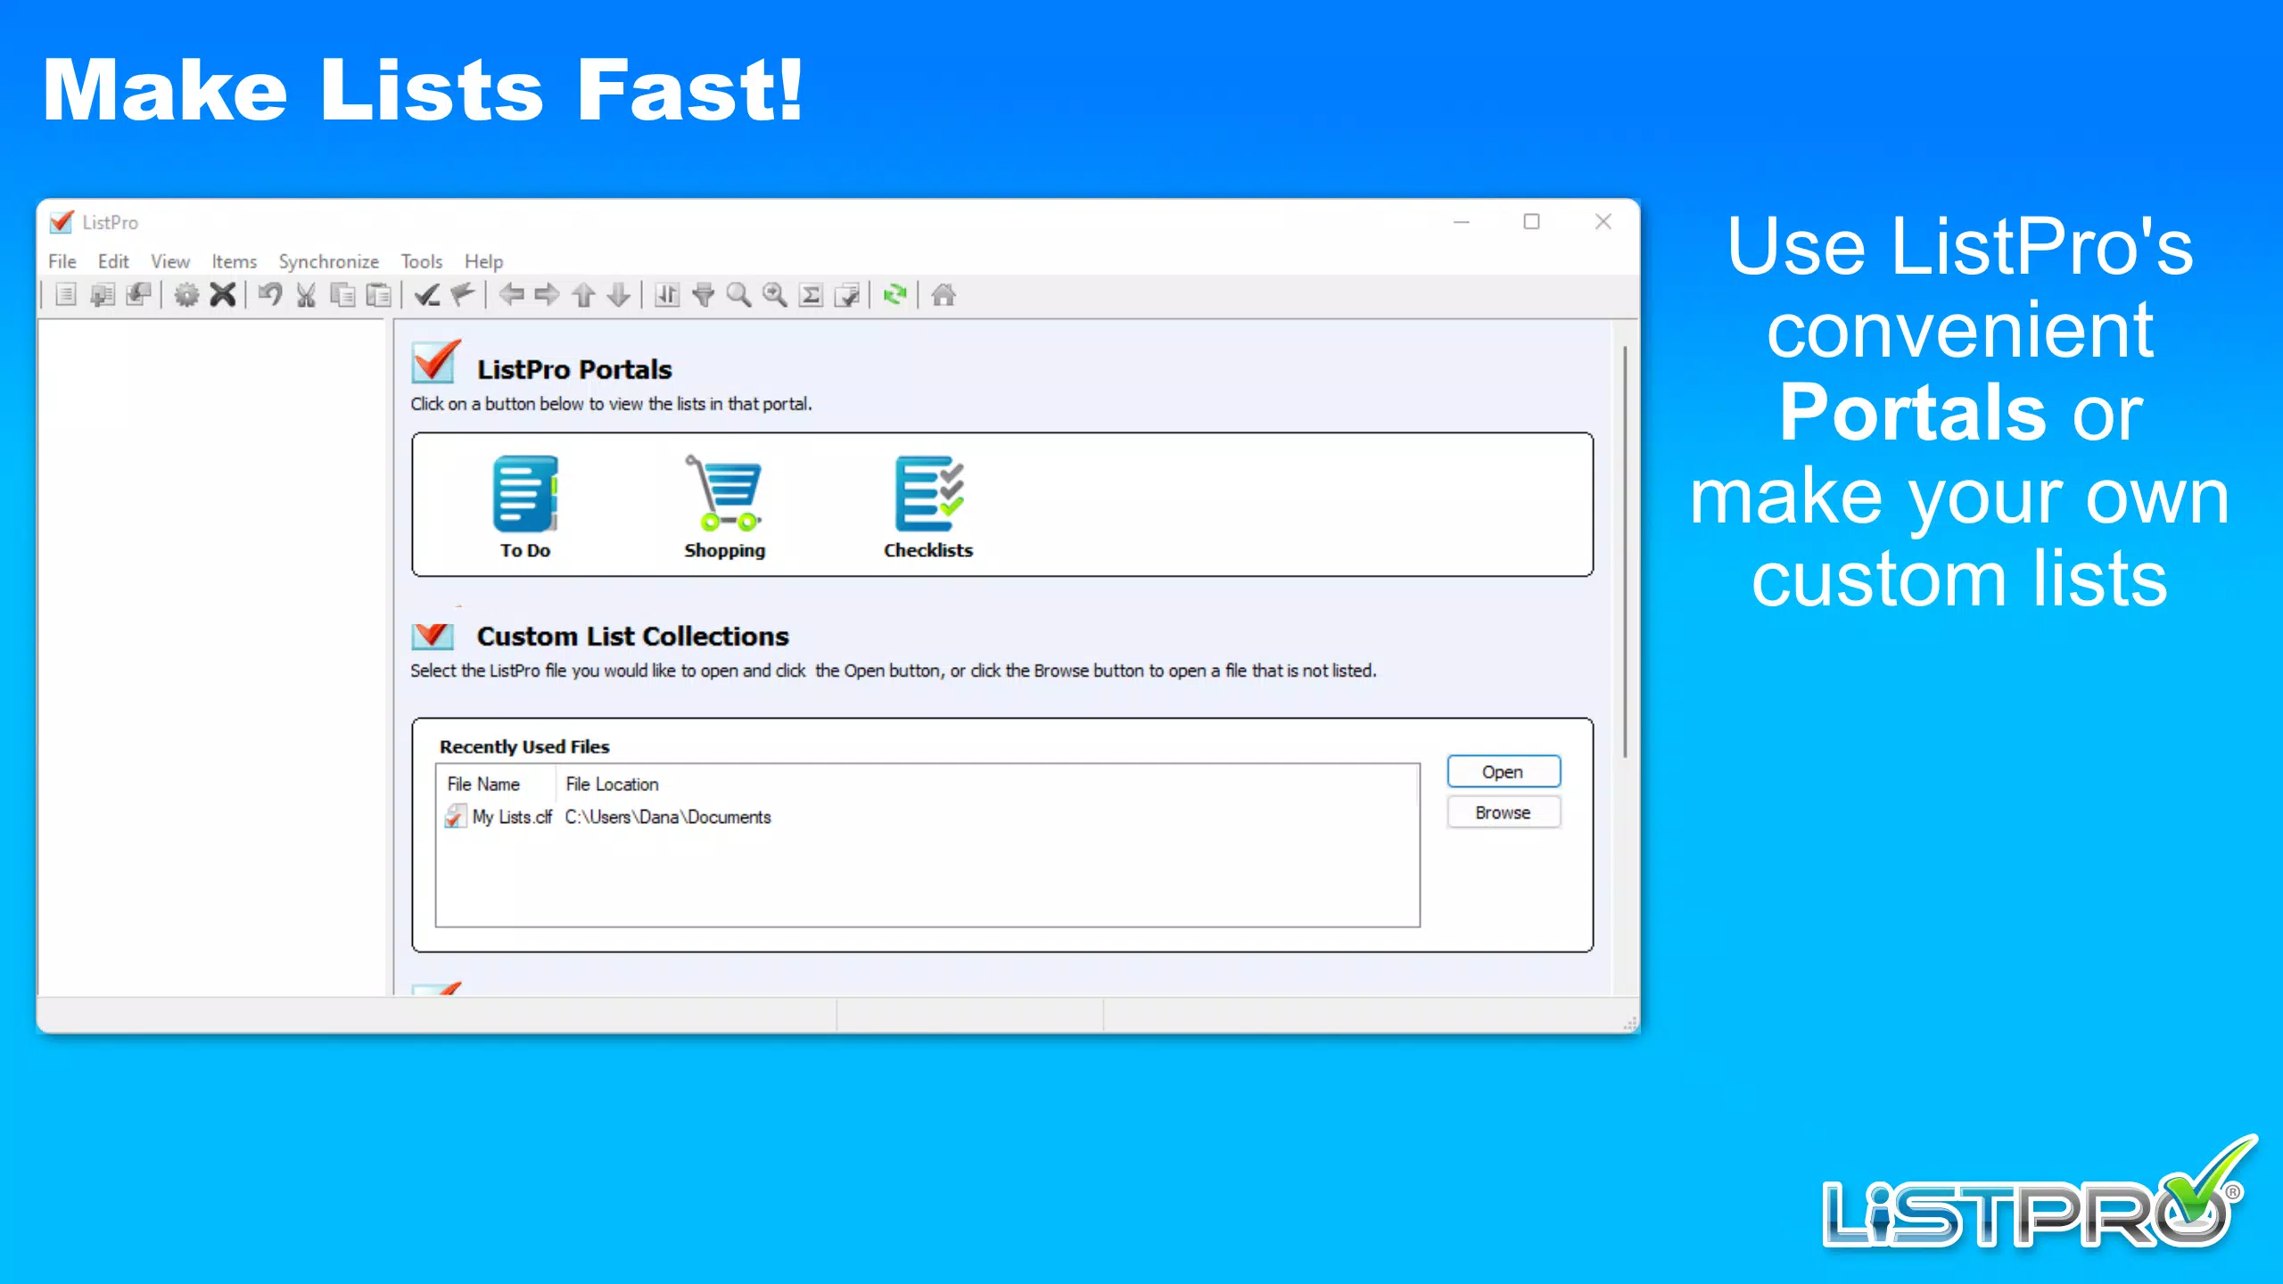2283x1284 pixels.
Task: Click the Undo toolbar icon
Action: [x=270, y=294]
